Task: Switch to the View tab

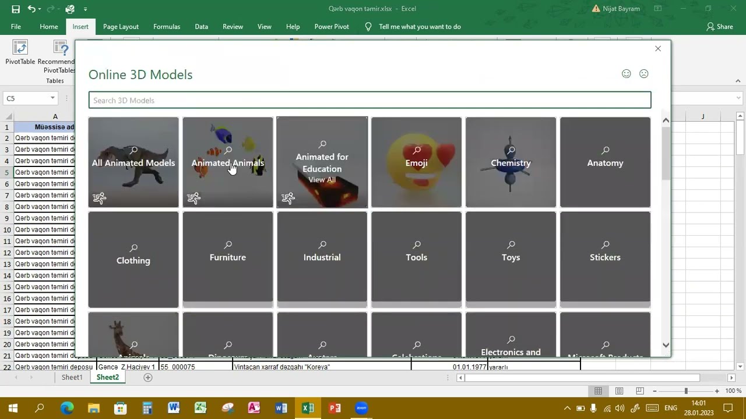Action: (x=265, y=27)
